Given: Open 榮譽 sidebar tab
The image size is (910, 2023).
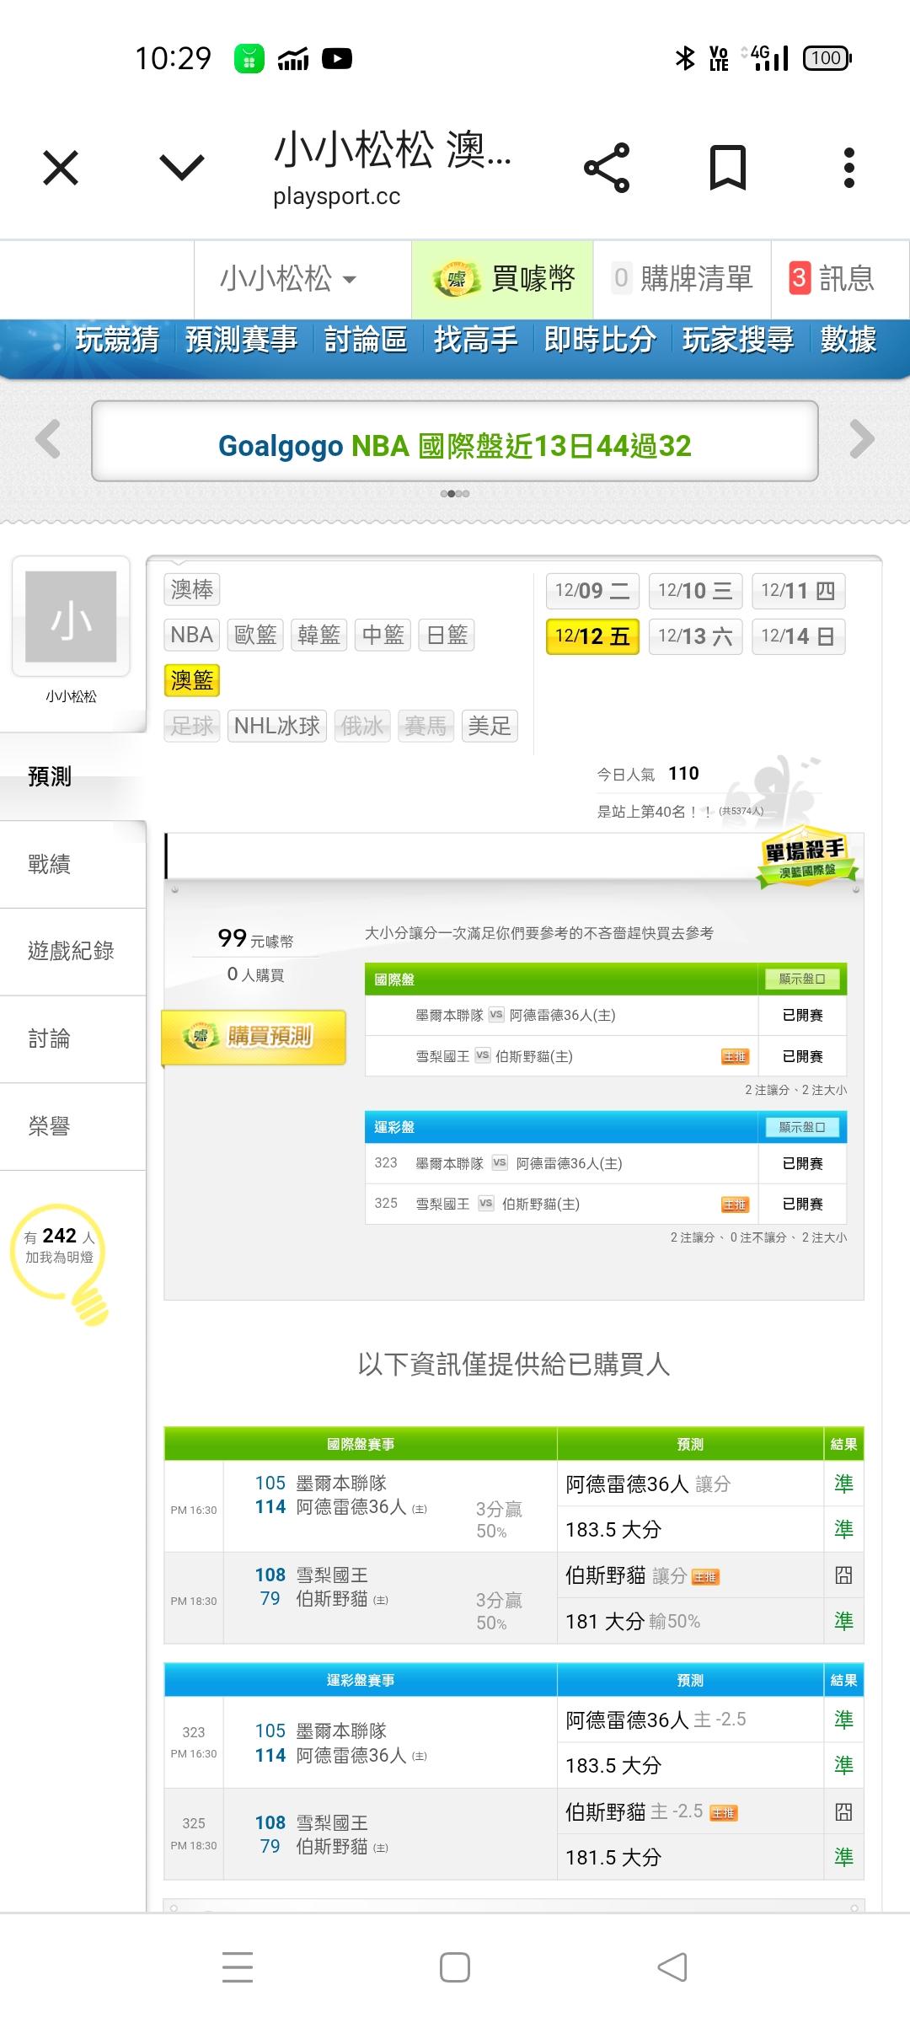Looking at the screenshot, I should click(x=73, y=1127).
